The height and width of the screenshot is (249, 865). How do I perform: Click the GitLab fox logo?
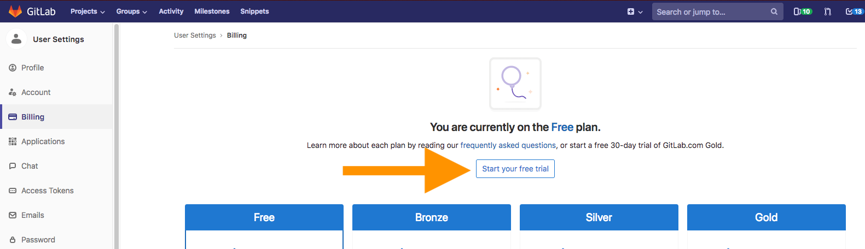[x=15, y=11]
